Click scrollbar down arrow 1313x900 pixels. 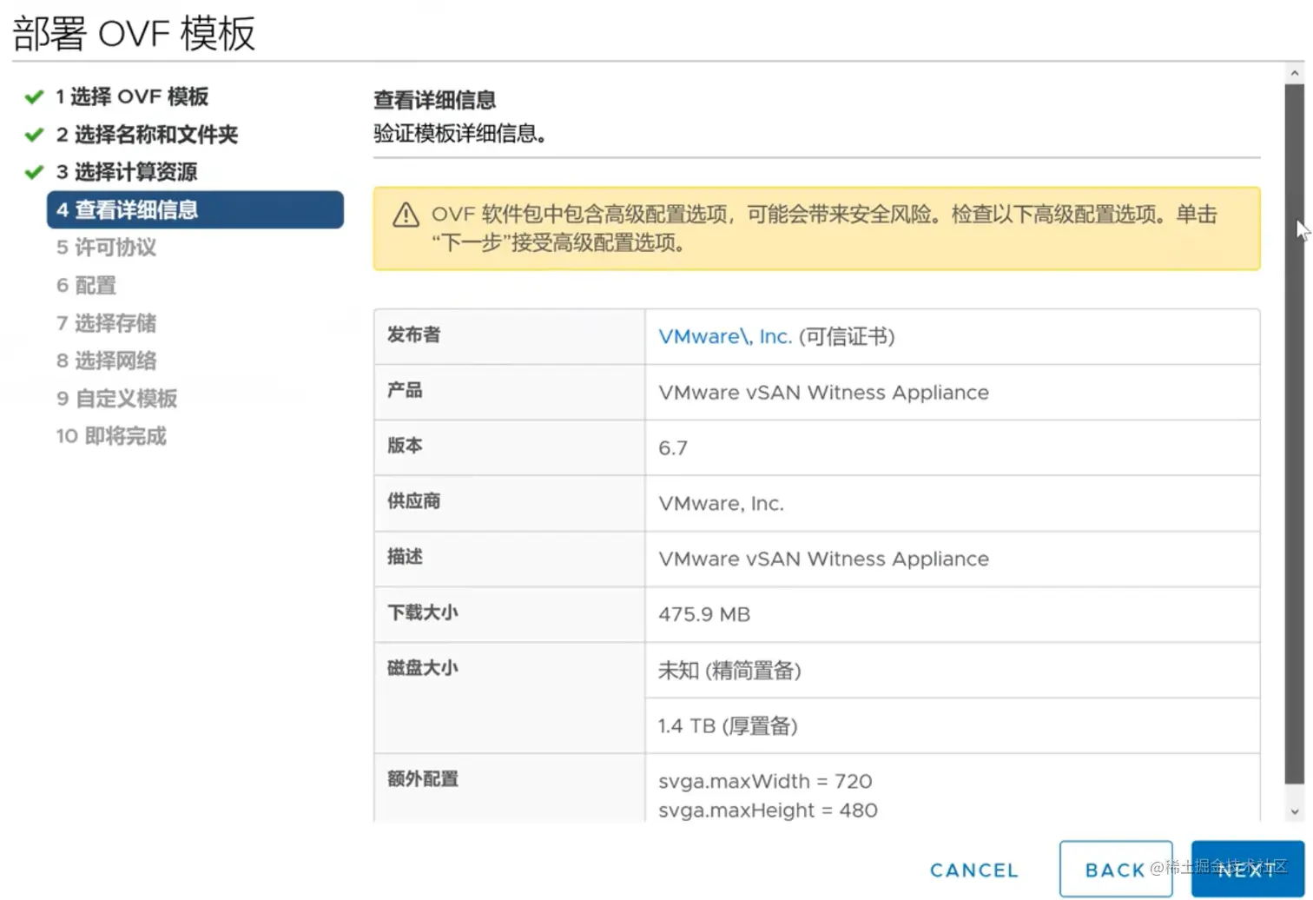[1295, 812]
